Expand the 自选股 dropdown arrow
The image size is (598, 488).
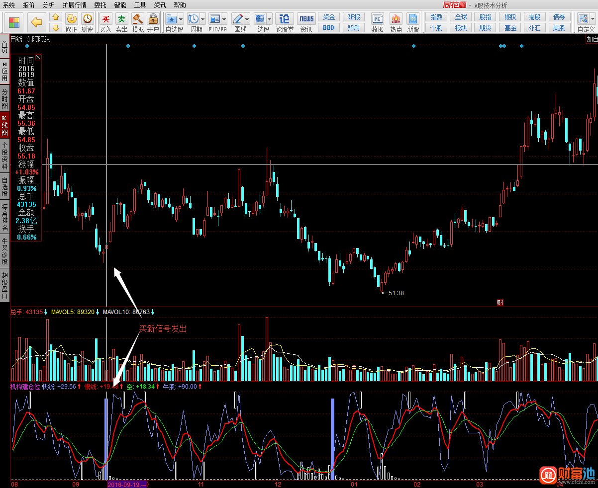point(181,19)
